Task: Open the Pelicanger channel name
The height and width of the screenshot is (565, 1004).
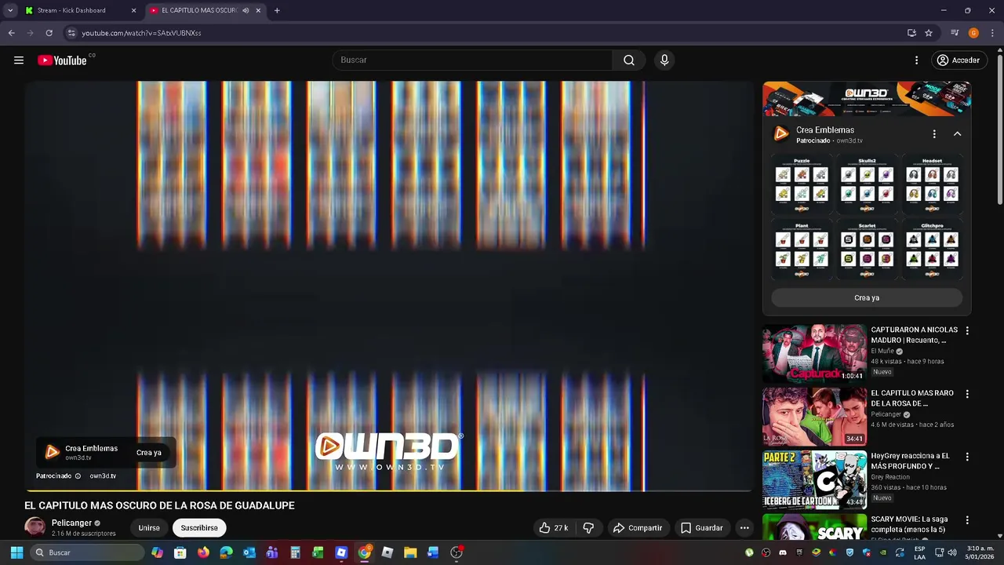Action: pos(71,523)
